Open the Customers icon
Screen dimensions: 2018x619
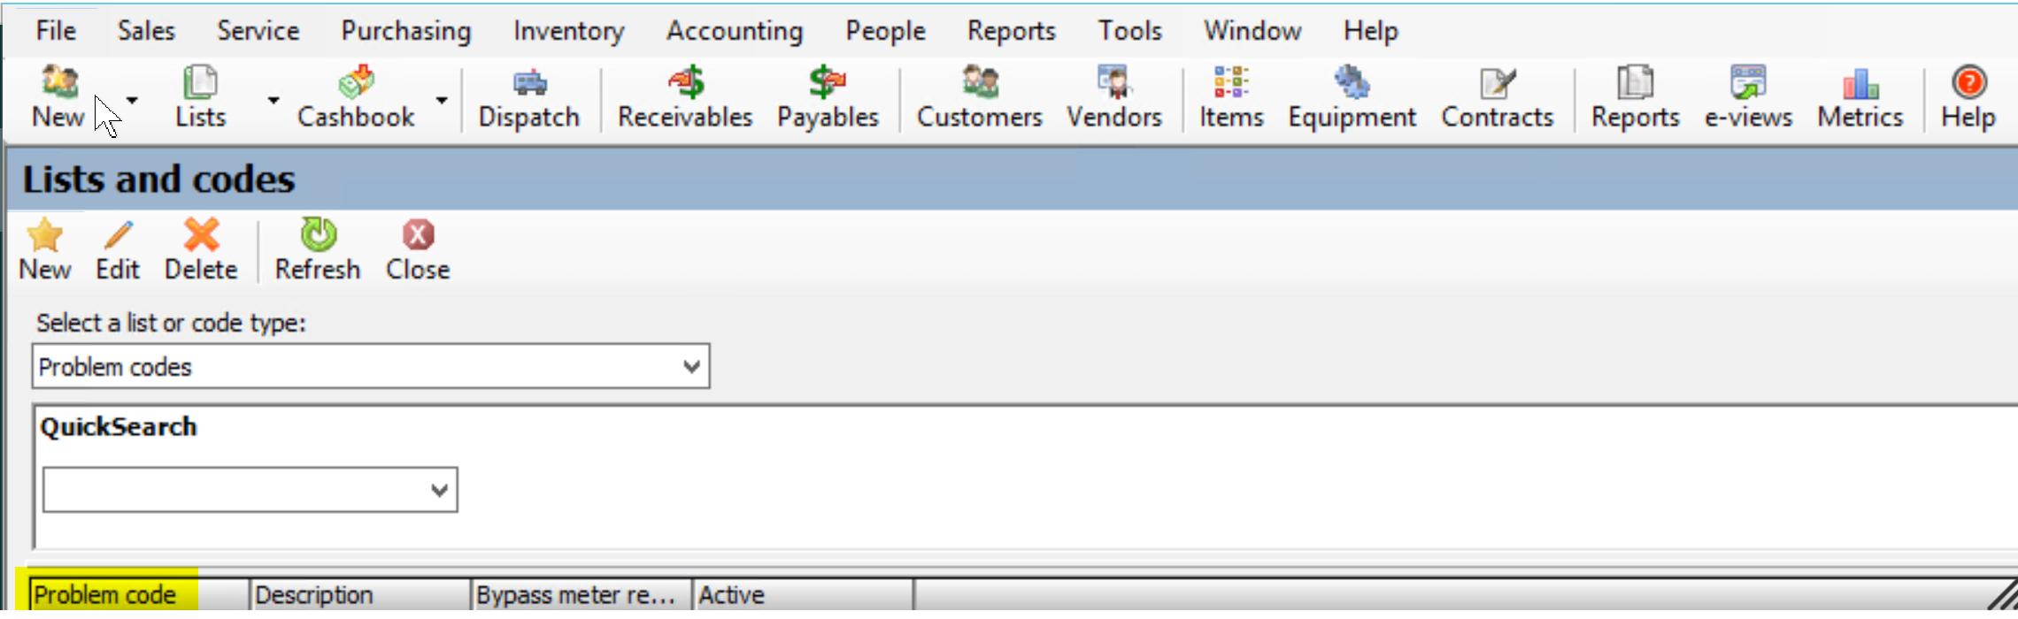tap(979, 97)
